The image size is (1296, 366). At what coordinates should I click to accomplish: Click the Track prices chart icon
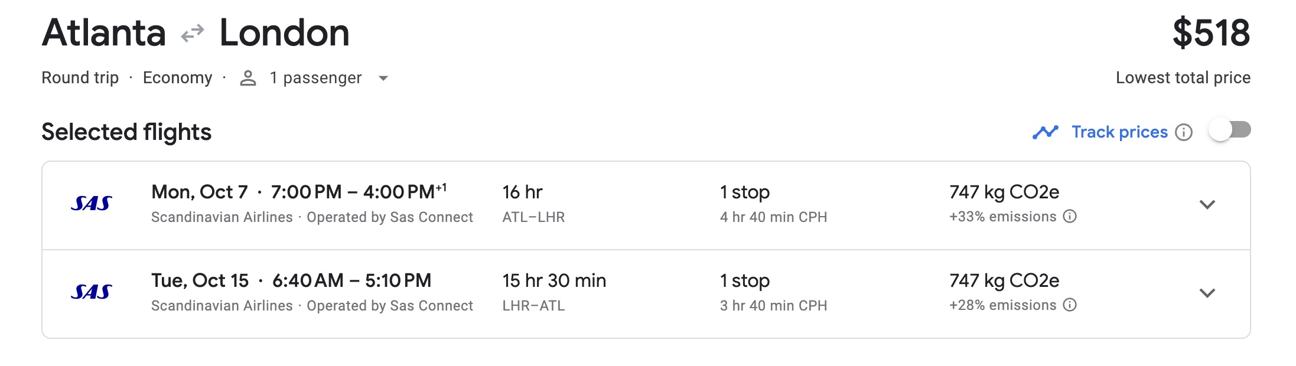1046,131
